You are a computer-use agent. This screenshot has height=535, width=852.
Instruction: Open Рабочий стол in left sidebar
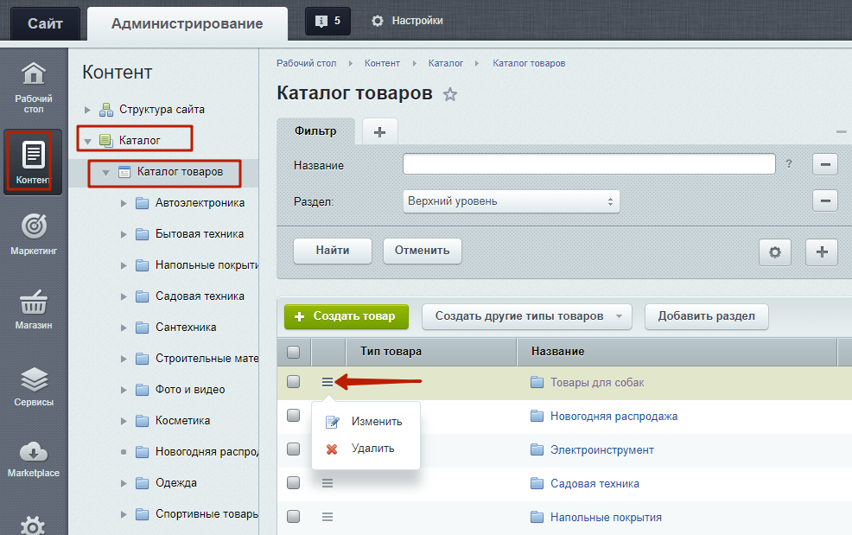pyautogui.click(x=34, y=88)
